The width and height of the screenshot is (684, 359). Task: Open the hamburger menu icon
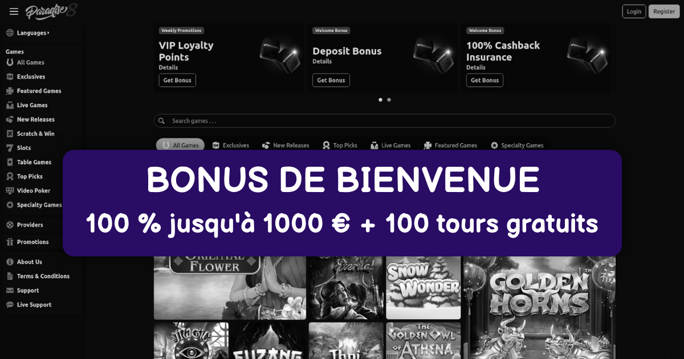point(14,11)
